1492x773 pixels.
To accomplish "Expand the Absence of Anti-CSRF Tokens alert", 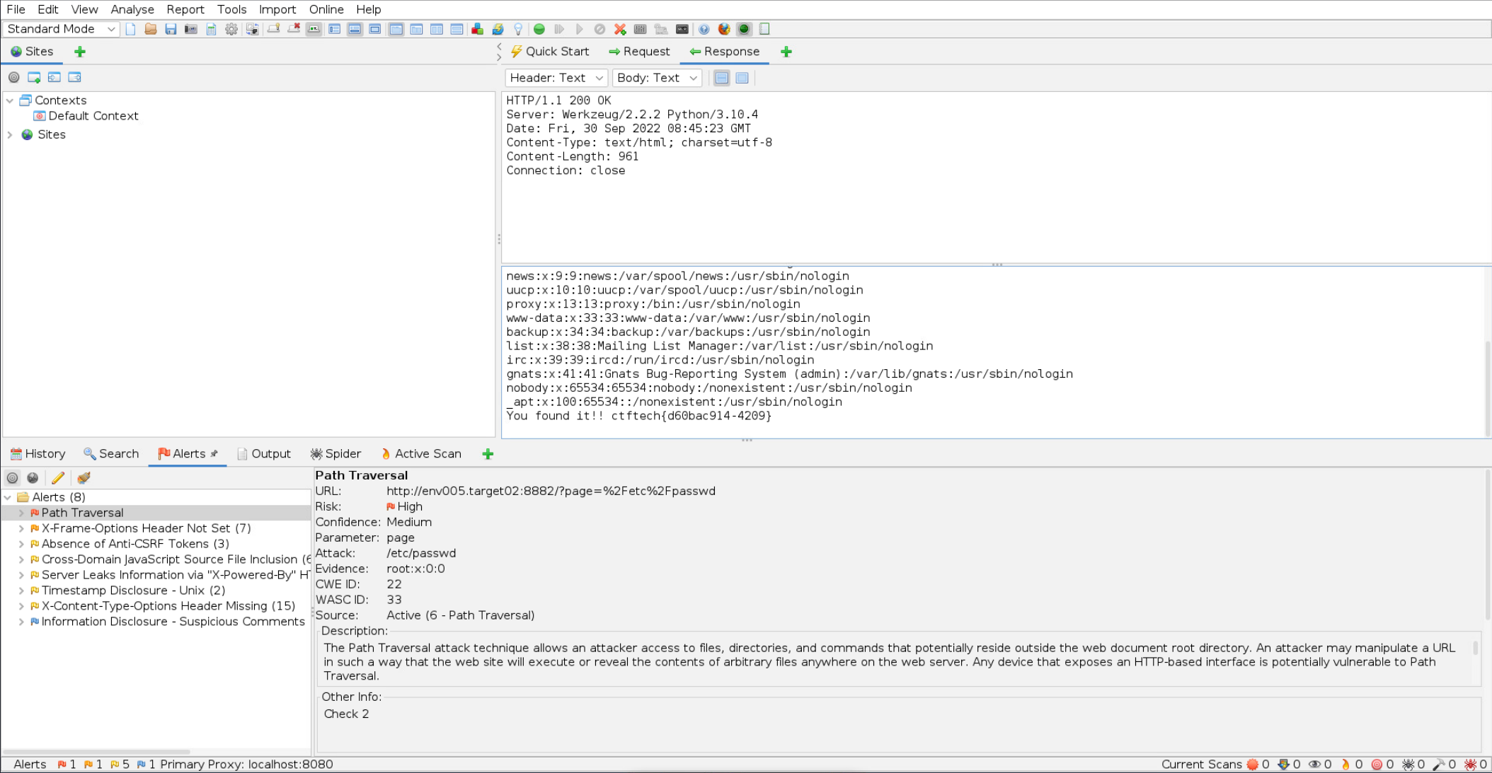I will [21, 544].
